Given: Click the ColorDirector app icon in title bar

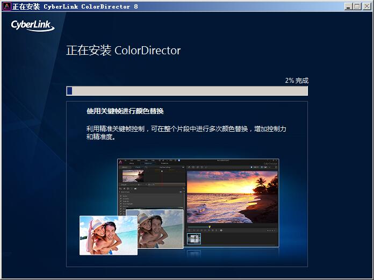Looking at the screenshot, I should (7, 6).
